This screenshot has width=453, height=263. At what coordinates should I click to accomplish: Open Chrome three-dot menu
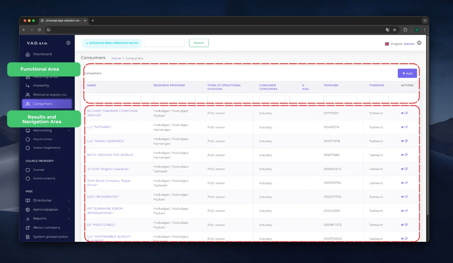[x=424, y=30]
